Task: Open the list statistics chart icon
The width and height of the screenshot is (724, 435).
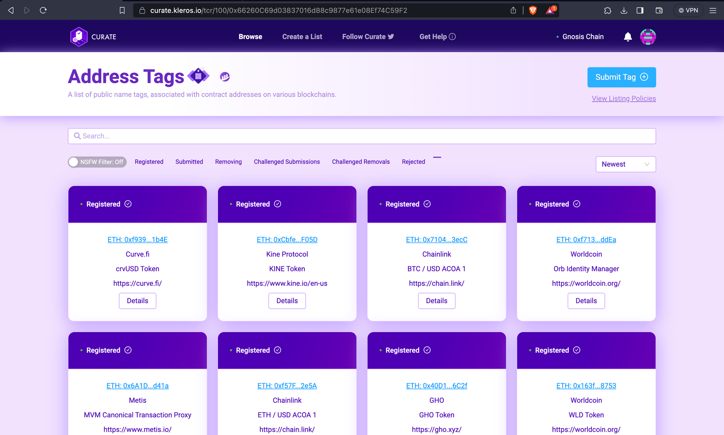Action: tap(225, 77)
